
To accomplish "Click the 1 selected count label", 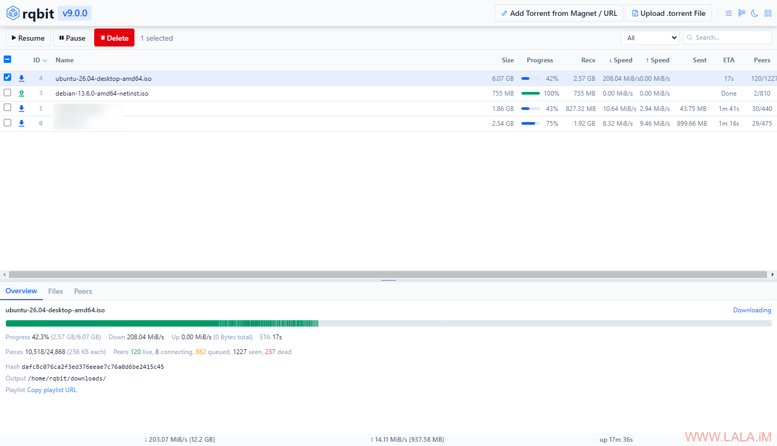I will [157, 38].
